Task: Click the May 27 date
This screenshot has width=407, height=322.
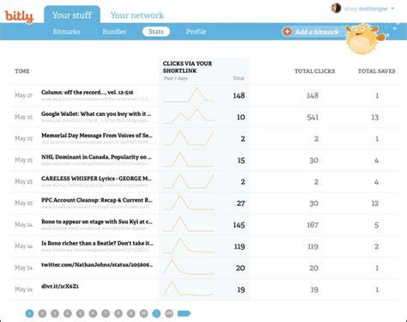Action: (x=23, y=95)
